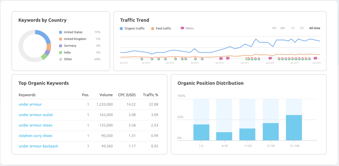Open the 'under armour outlet' keyword link

coord(36,115)
